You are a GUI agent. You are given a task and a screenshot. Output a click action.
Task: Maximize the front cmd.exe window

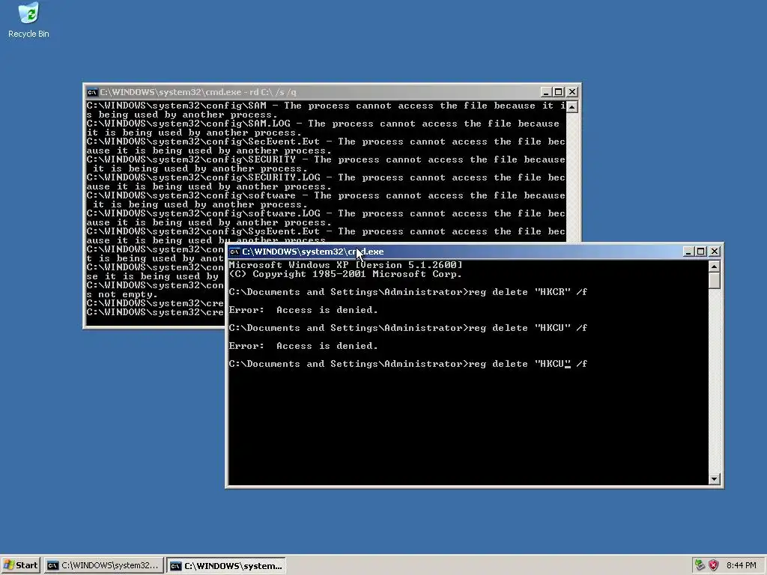coord(700,252)
